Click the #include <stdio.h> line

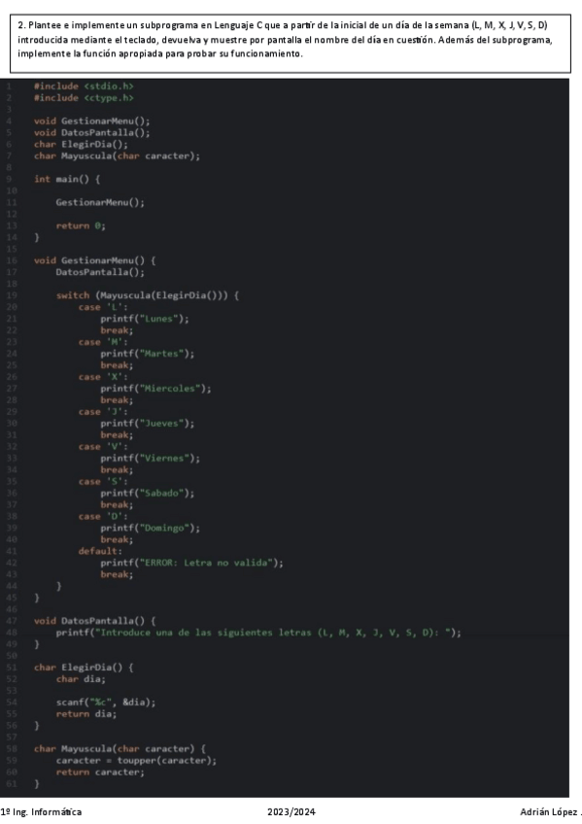coord(84,86)
